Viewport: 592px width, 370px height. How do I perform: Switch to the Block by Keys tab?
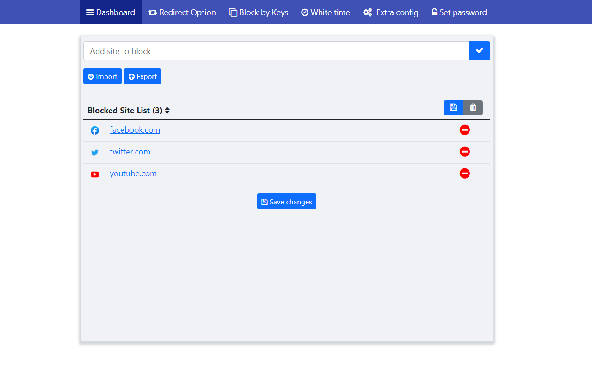click(x=258, y=12)
